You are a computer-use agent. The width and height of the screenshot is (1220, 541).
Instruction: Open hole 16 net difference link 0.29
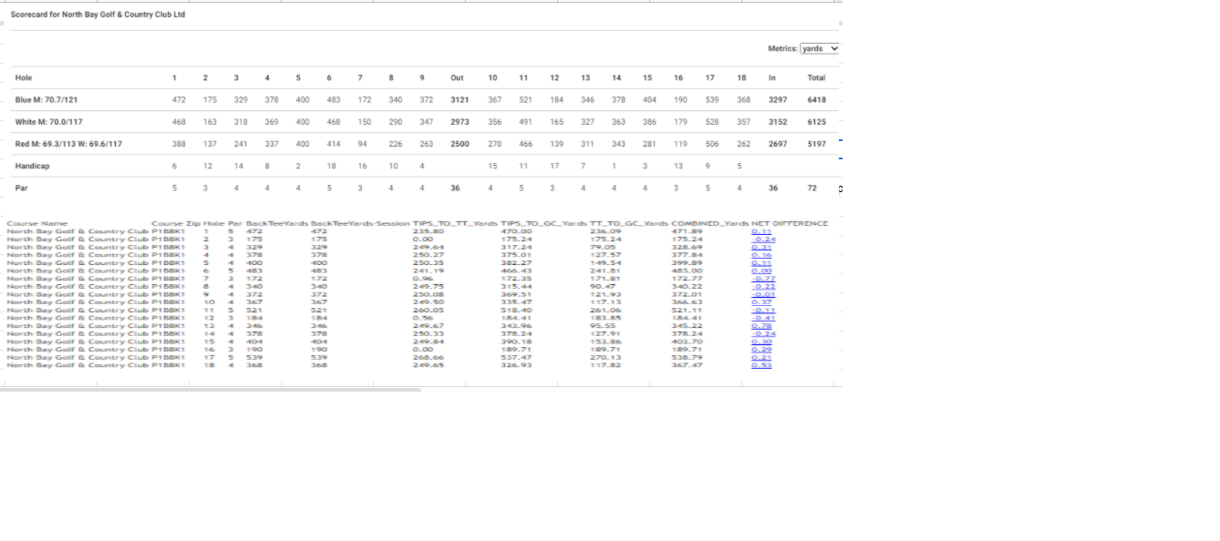[x=761, y=349]
